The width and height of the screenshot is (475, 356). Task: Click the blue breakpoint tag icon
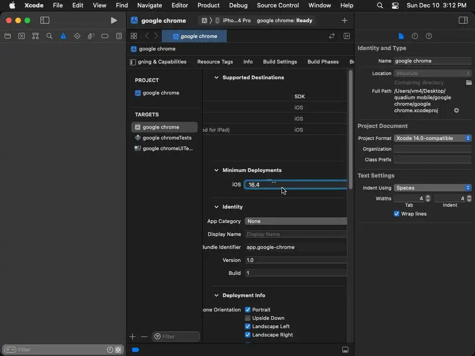tap(135, 350)
